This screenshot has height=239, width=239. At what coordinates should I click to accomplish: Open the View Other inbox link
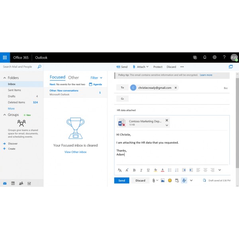[75, 152]
